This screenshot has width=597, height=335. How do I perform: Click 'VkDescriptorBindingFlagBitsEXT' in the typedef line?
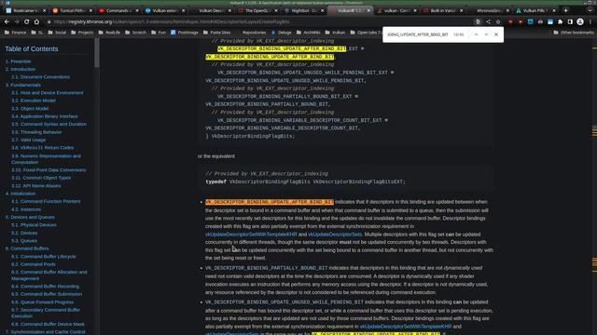pyautogui.click(x=359, y=182)
